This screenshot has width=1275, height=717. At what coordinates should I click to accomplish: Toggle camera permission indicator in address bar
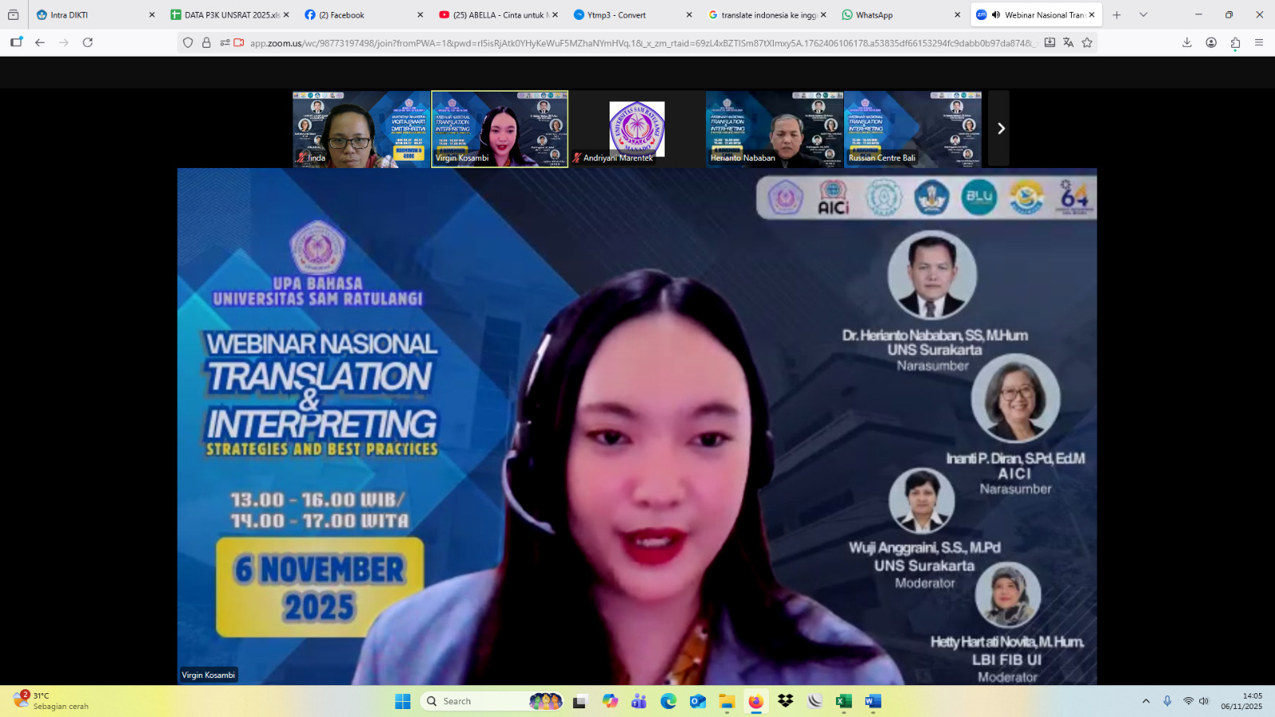(238, 42)
